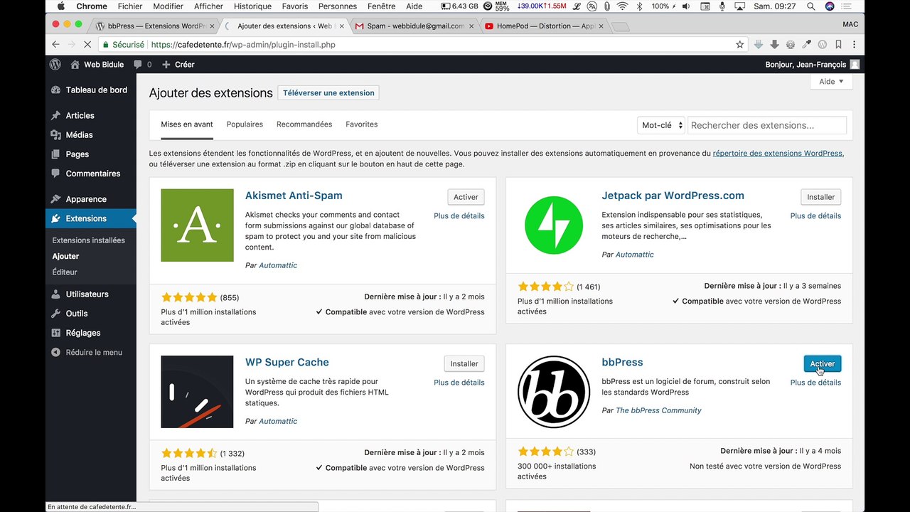Open Plus de détails for Akismet
This screenshot has height=512, width=910.
[x=459, y=215]
